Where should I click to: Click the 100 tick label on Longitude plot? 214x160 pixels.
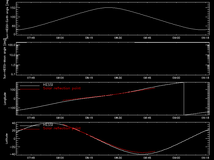(x=13, y=90)
